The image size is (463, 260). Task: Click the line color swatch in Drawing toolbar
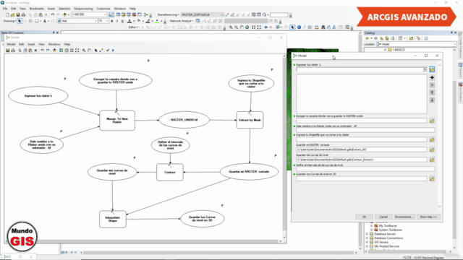(148, 21)
